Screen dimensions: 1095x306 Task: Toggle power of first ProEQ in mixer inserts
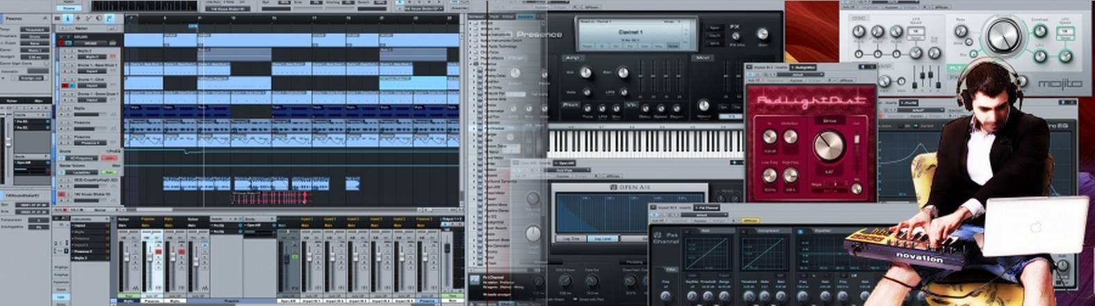click(x=240, y=225)
